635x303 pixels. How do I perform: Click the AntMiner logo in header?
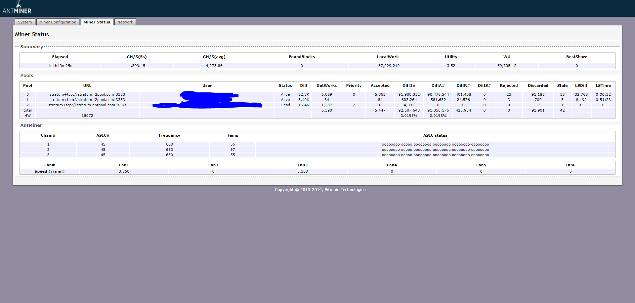pyautogui.click(x=17, y=8)
